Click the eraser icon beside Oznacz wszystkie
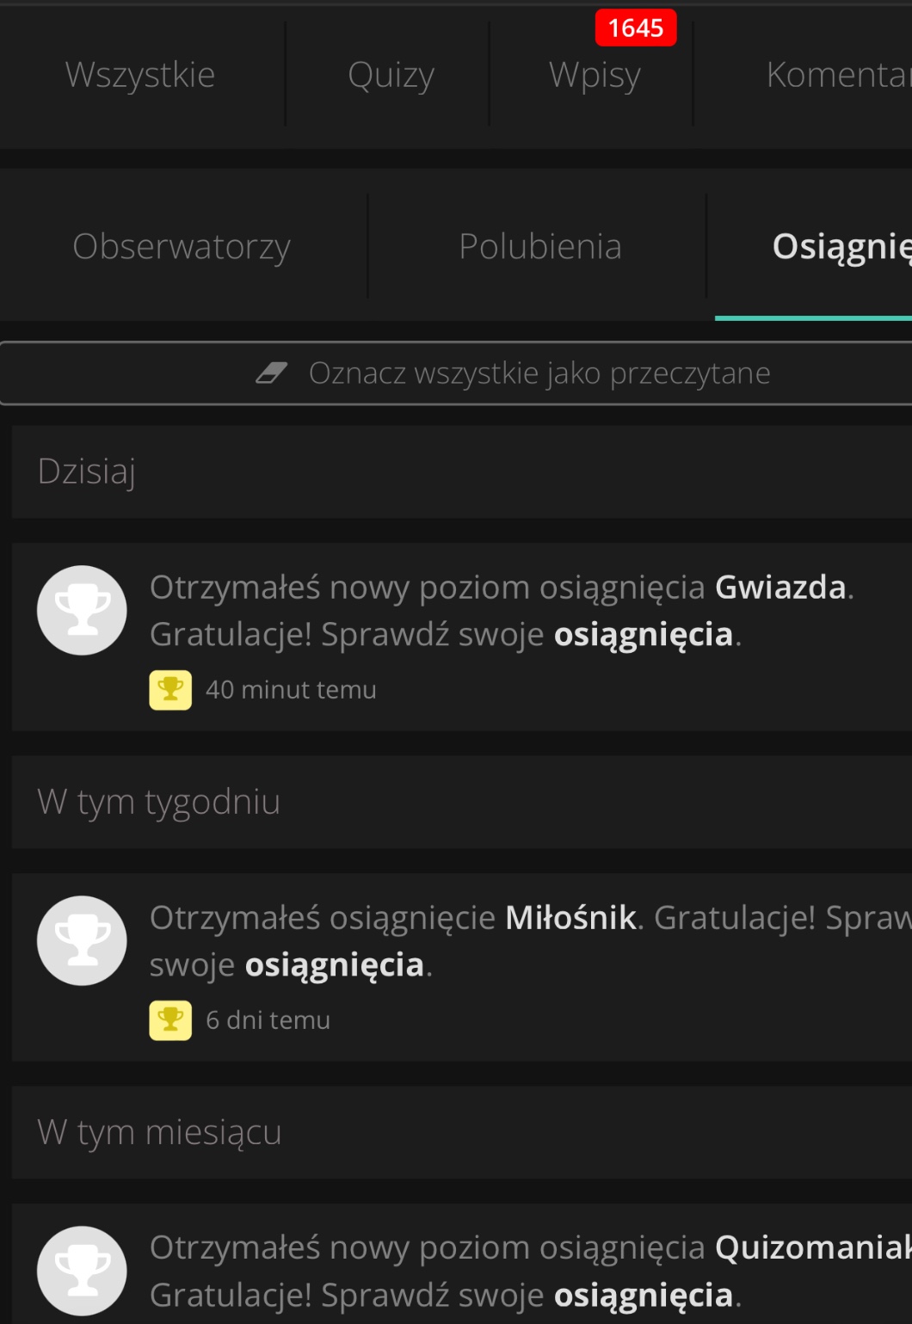Image resolution: width=912 pixels, height=1324 pixels. 272,373
